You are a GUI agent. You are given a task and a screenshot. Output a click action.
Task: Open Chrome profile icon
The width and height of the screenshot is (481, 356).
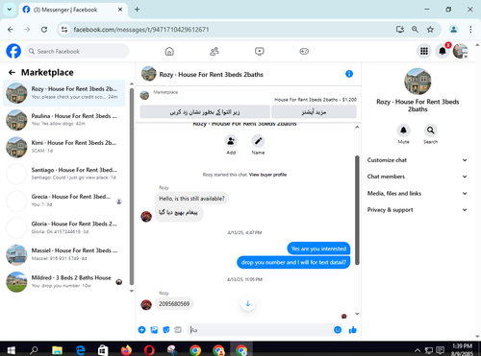click(453, 30)
